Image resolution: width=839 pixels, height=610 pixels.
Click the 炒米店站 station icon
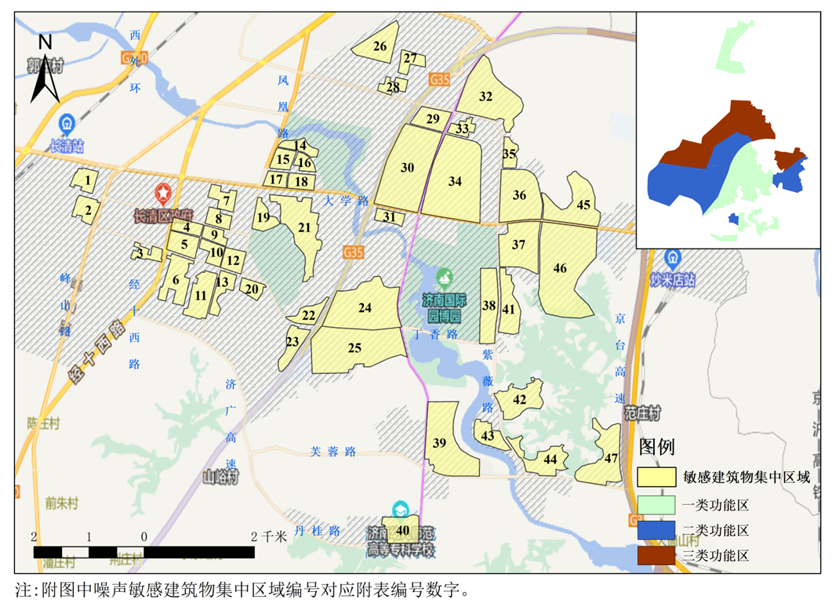coord(672,258)
